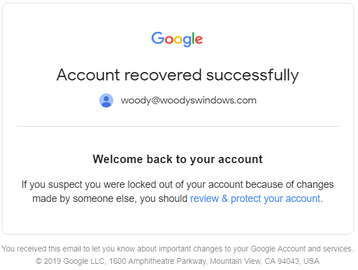This screenshot has height=270, width=358.
Task: Click the word successfully in the title
Action: pos(253,75)
